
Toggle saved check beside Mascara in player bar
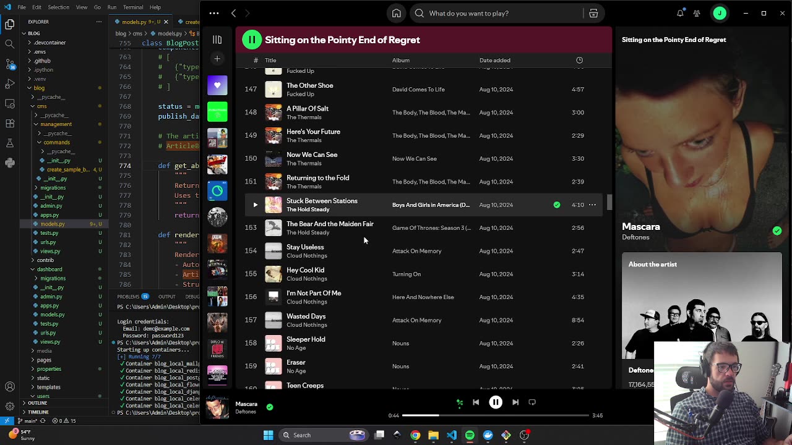coord(270,407)
